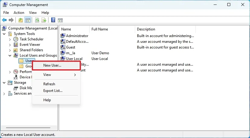Select the Shared Folders tree label

tap(31, 50)
